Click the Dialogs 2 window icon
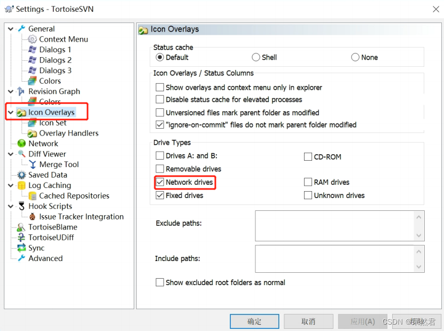This screenshot has width=444, height=331. 32,60
